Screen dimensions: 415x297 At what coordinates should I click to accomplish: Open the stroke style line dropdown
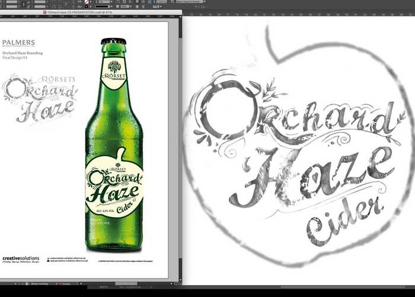pyautogui.click(x=103, y=7)
